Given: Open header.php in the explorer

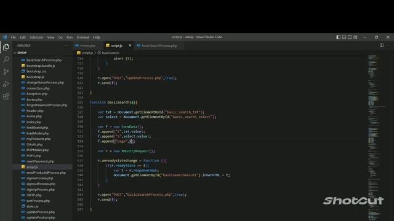Looking at the screenshot, I should coord(35,110).
